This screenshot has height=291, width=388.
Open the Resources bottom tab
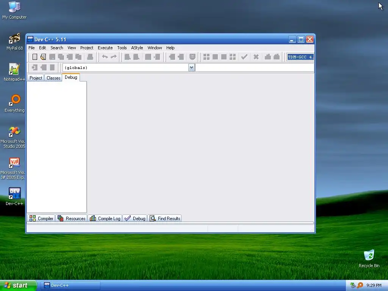(71, 218)
